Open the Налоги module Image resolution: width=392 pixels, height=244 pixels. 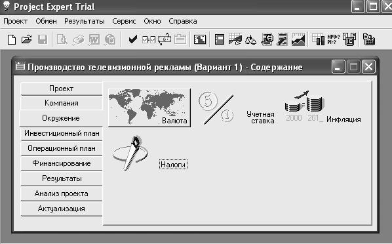click(x=173, y=165)
